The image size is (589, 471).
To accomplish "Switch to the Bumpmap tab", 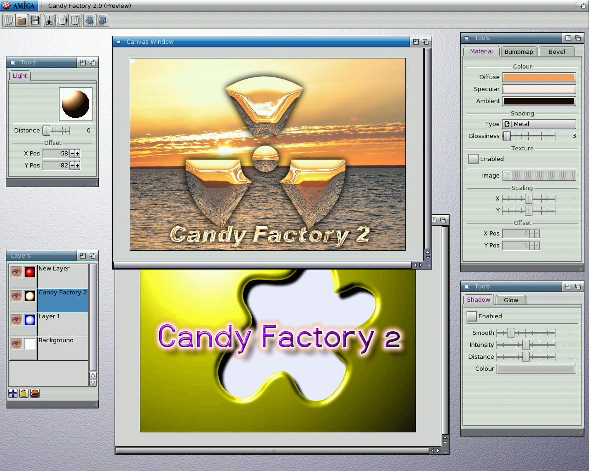I will [519, 52].
